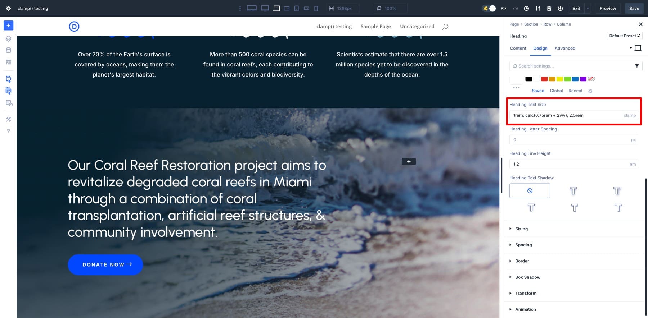
Task: Open the wrench tools icon in left sidebar
Action: pyautogui.click(x=8, y=119)
